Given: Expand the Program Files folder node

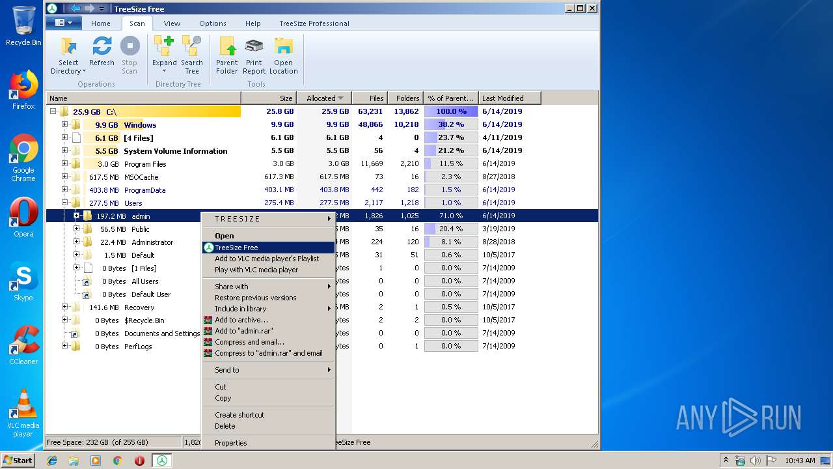Looking at the screenshot, I should pos(64,163).
